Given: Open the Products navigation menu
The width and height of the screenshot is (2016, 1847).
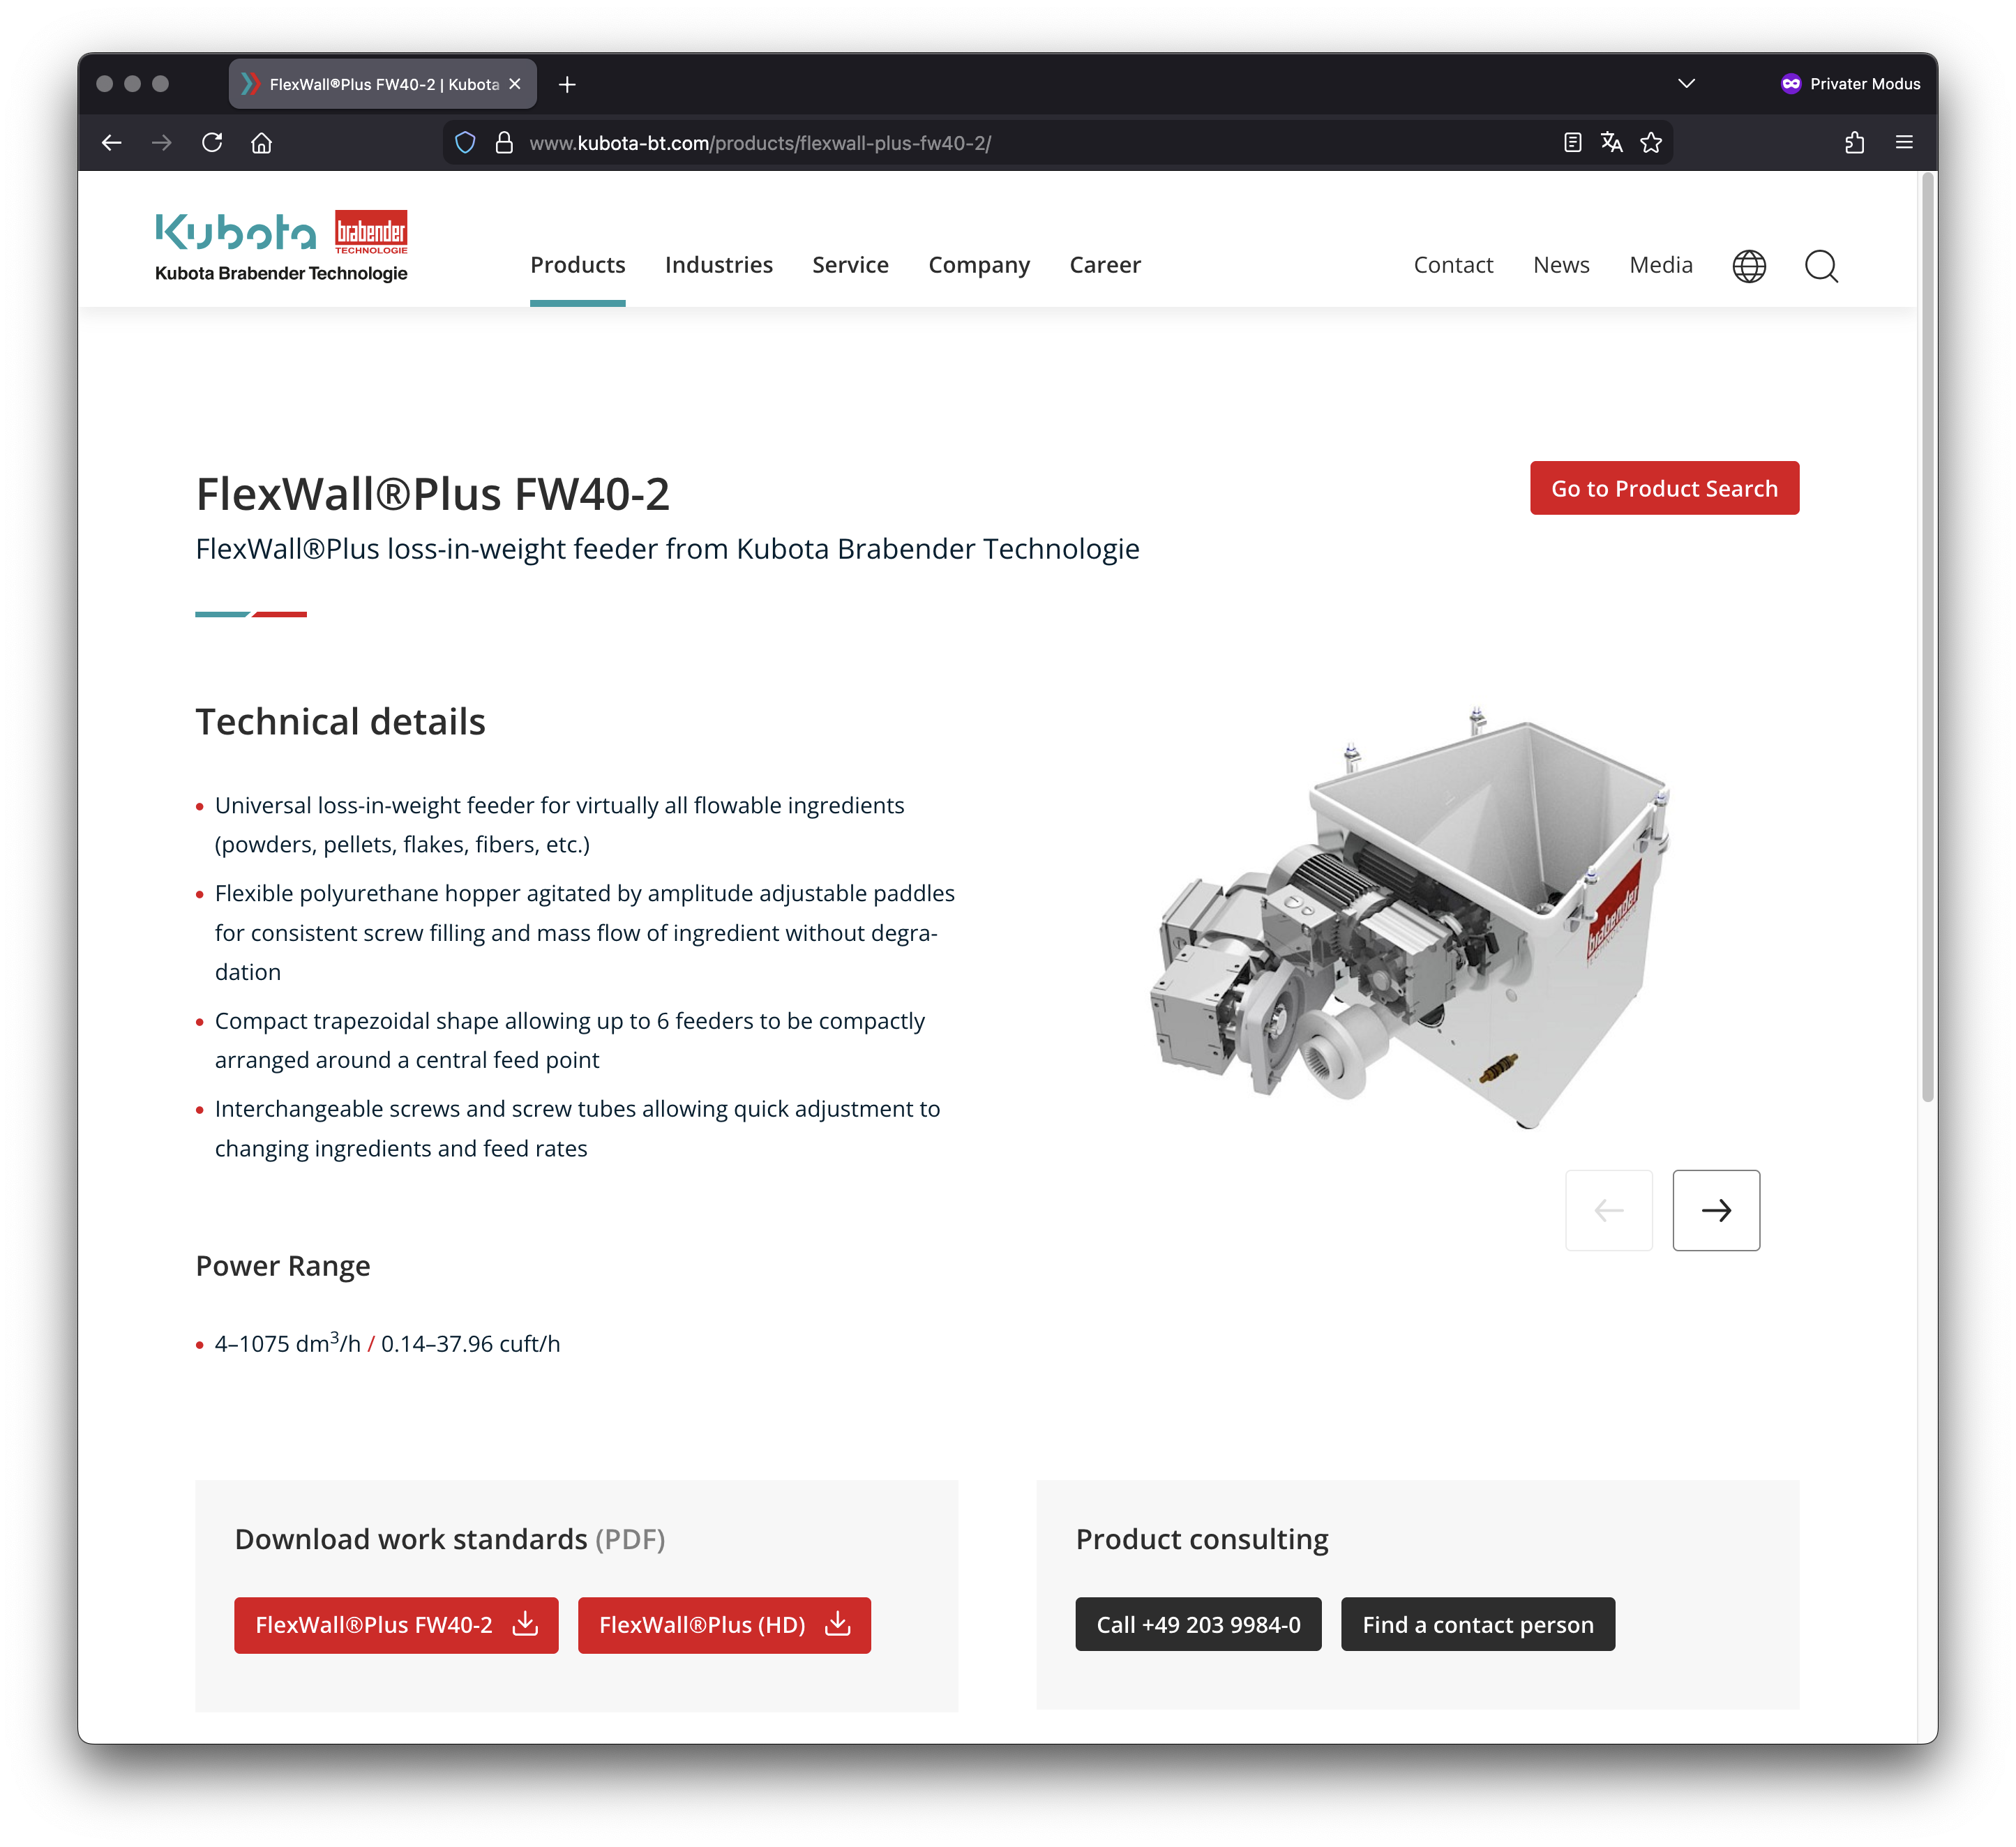Looking at the screenshot, I should coord(577,265).
